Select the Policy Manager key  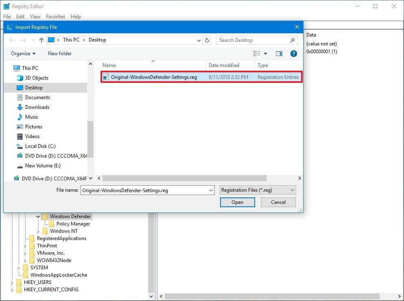tap(73, 224)
